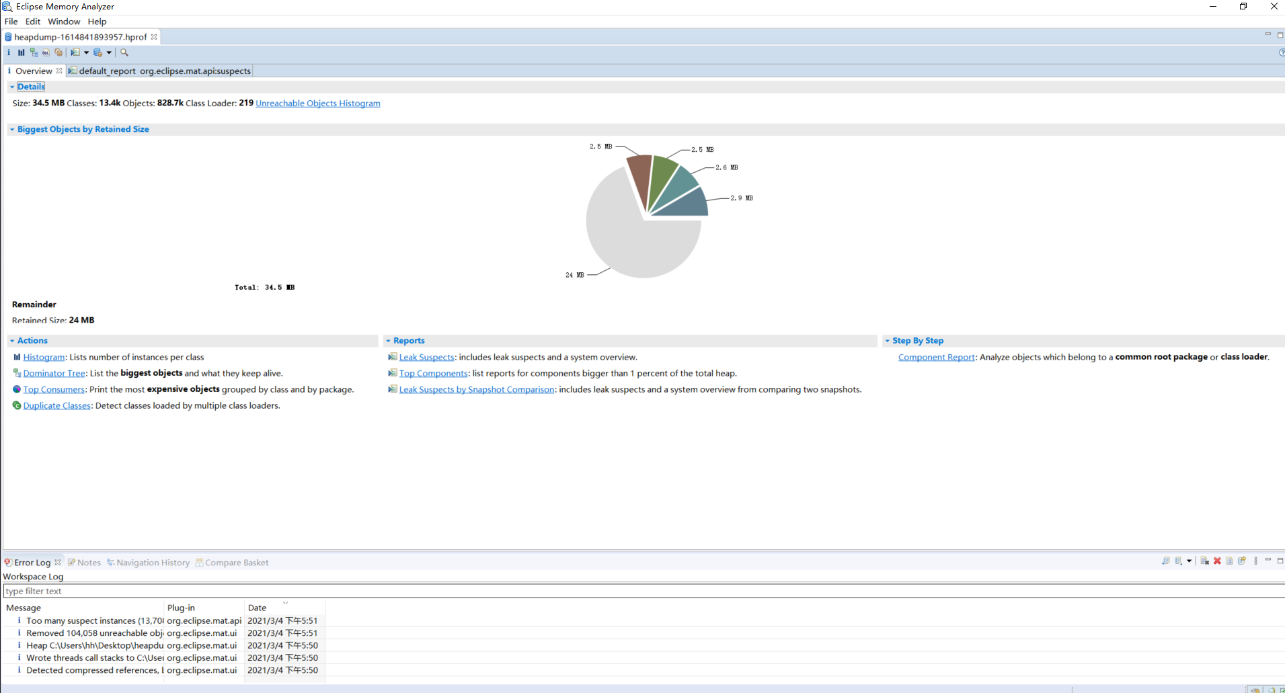Close the Overview tab
1285x693 pixels.
tap(59, 71)
